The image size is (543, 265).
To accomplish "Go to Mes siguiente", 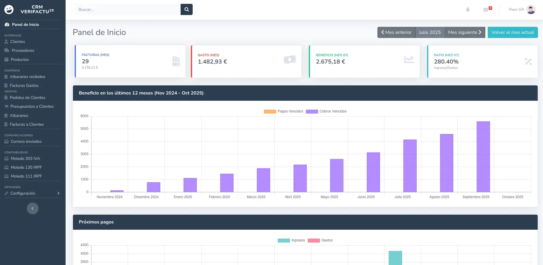I will coord(464,32).
